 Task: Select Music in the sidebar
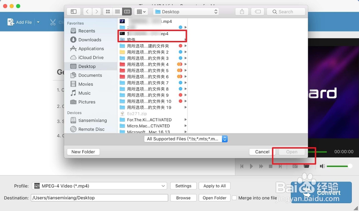click(84, 93)
